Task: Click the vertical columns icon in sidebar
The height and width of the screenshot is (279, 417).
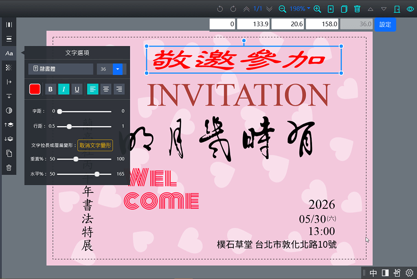Action: 9,25
